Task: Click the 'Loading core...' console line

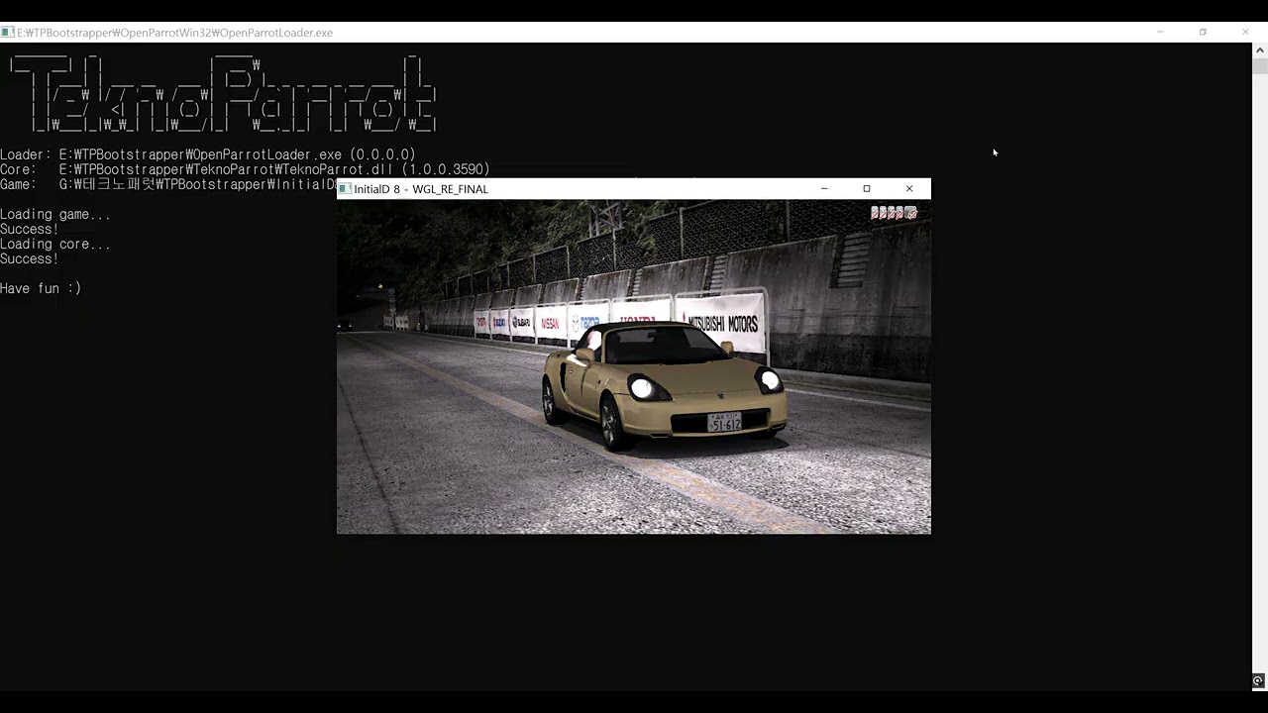Action: [55, 244]
